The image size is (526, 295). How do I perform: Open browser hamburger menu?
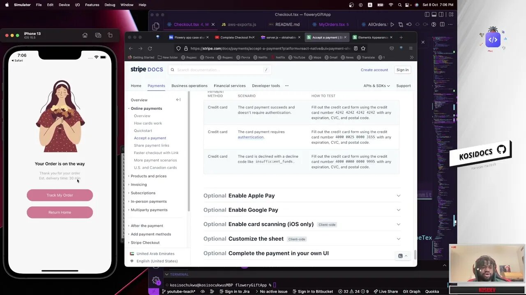pos(411,48)
